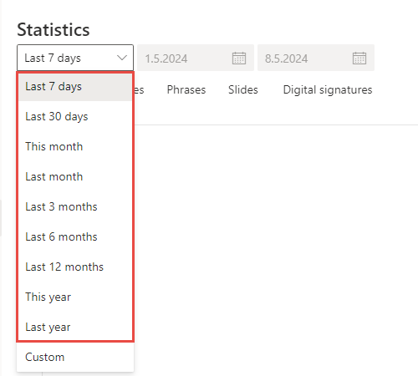Select This month option
This screenshot has height=376, width=418.
click(75, 146)
